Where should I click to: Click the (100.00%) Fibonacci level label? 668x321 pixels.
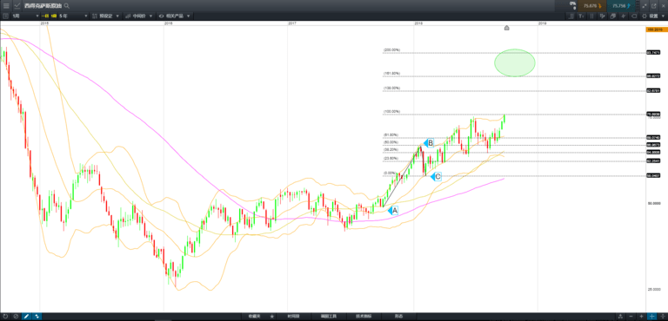click(391, 111)
